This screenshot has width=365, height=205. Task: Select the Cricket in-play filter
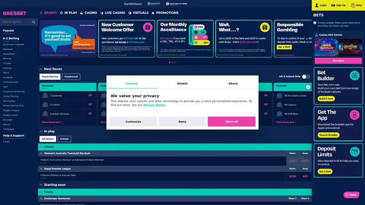point(64,139)
